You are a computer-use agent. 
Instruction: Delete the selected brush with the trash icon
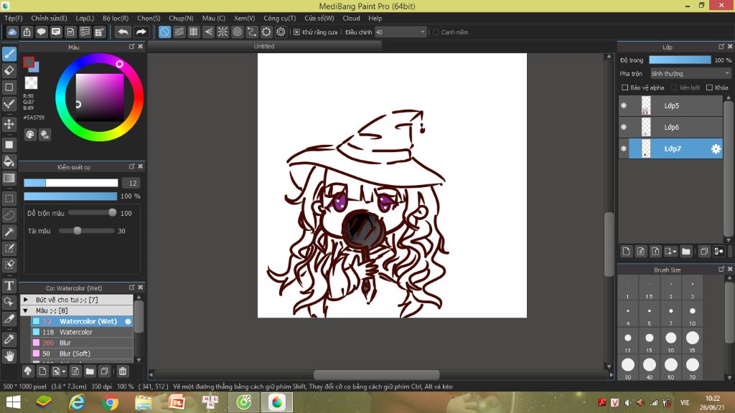(x=122, y=371)
